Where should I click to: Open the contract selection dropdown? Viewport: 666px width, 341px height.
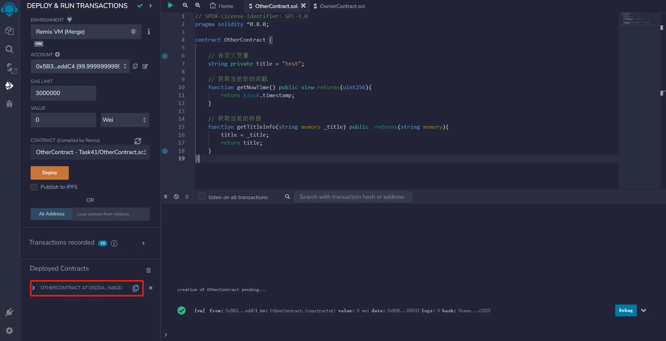click(90, 152)
